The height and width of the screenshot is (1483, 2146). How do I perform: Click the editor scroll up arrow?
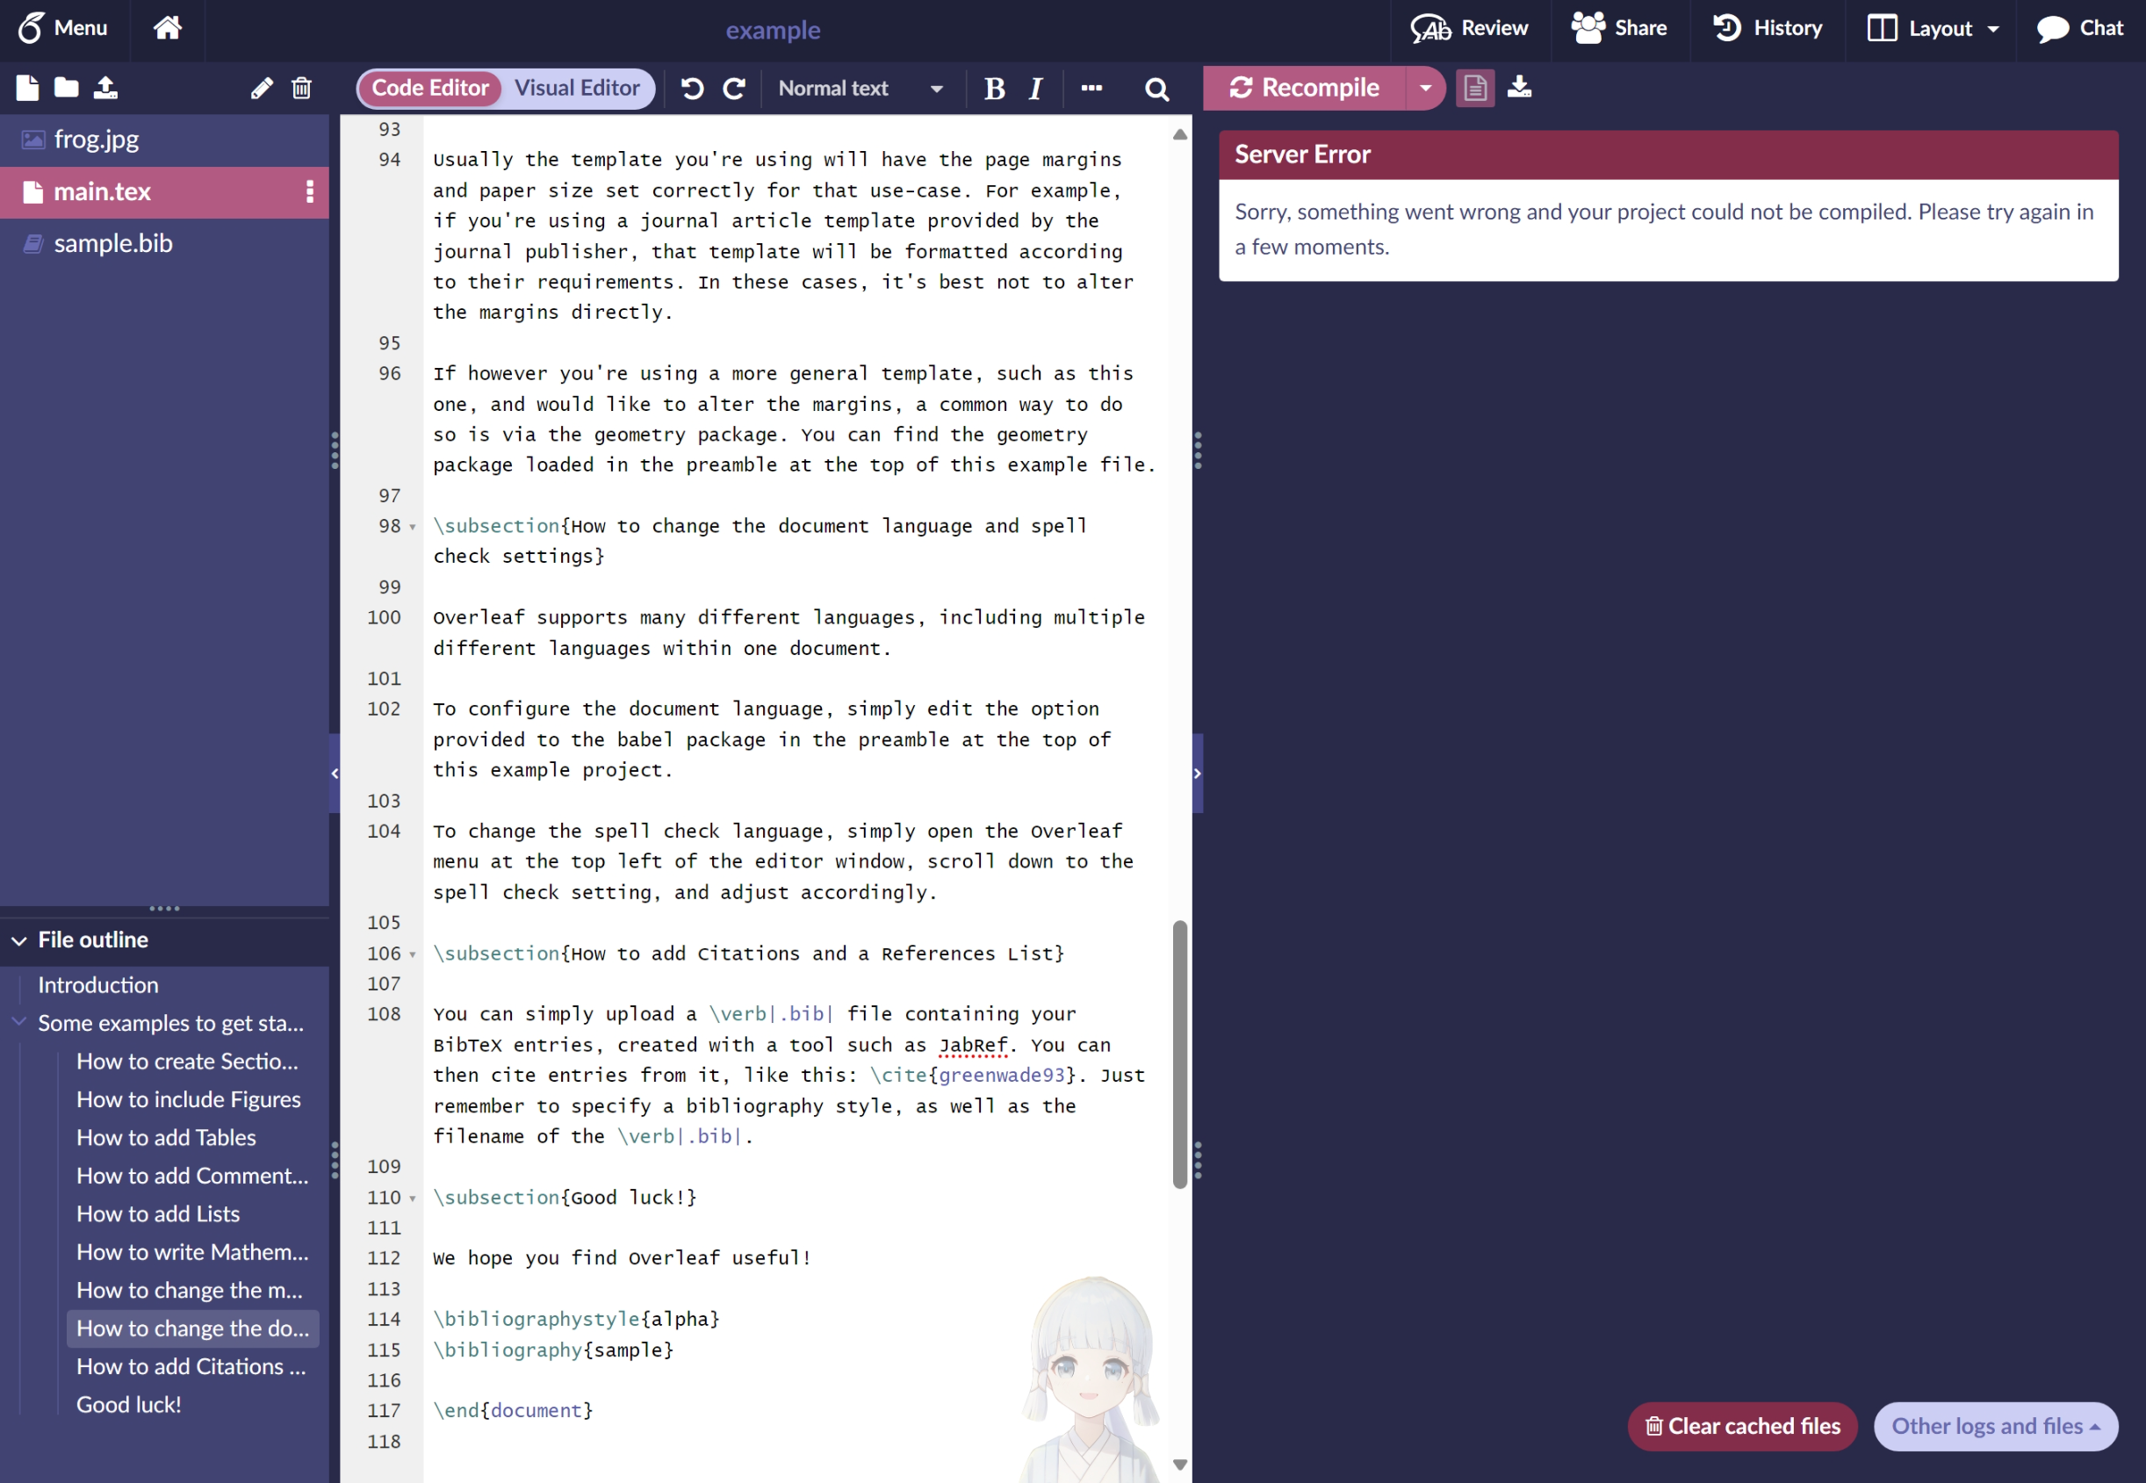1180,134
